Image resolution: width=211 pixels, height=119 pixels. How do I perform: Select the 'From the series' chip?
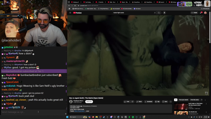click(x=195, y=100)
